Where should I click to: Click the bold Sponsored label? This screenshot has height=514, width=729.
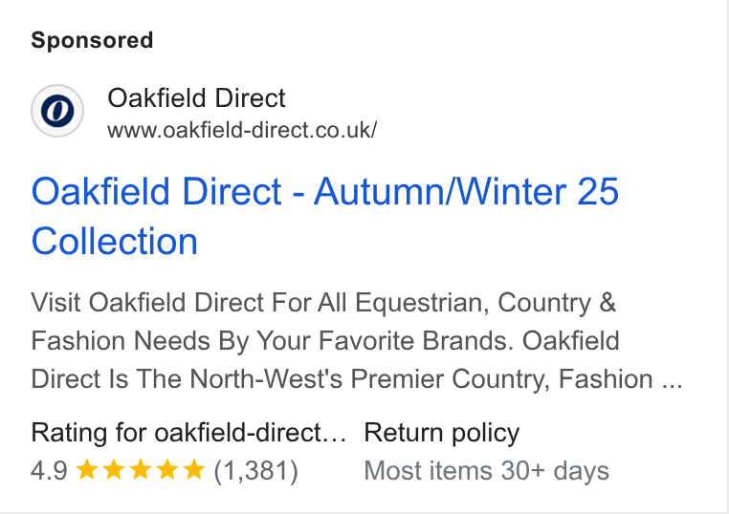pyautogui.click(x=92, y=40)
